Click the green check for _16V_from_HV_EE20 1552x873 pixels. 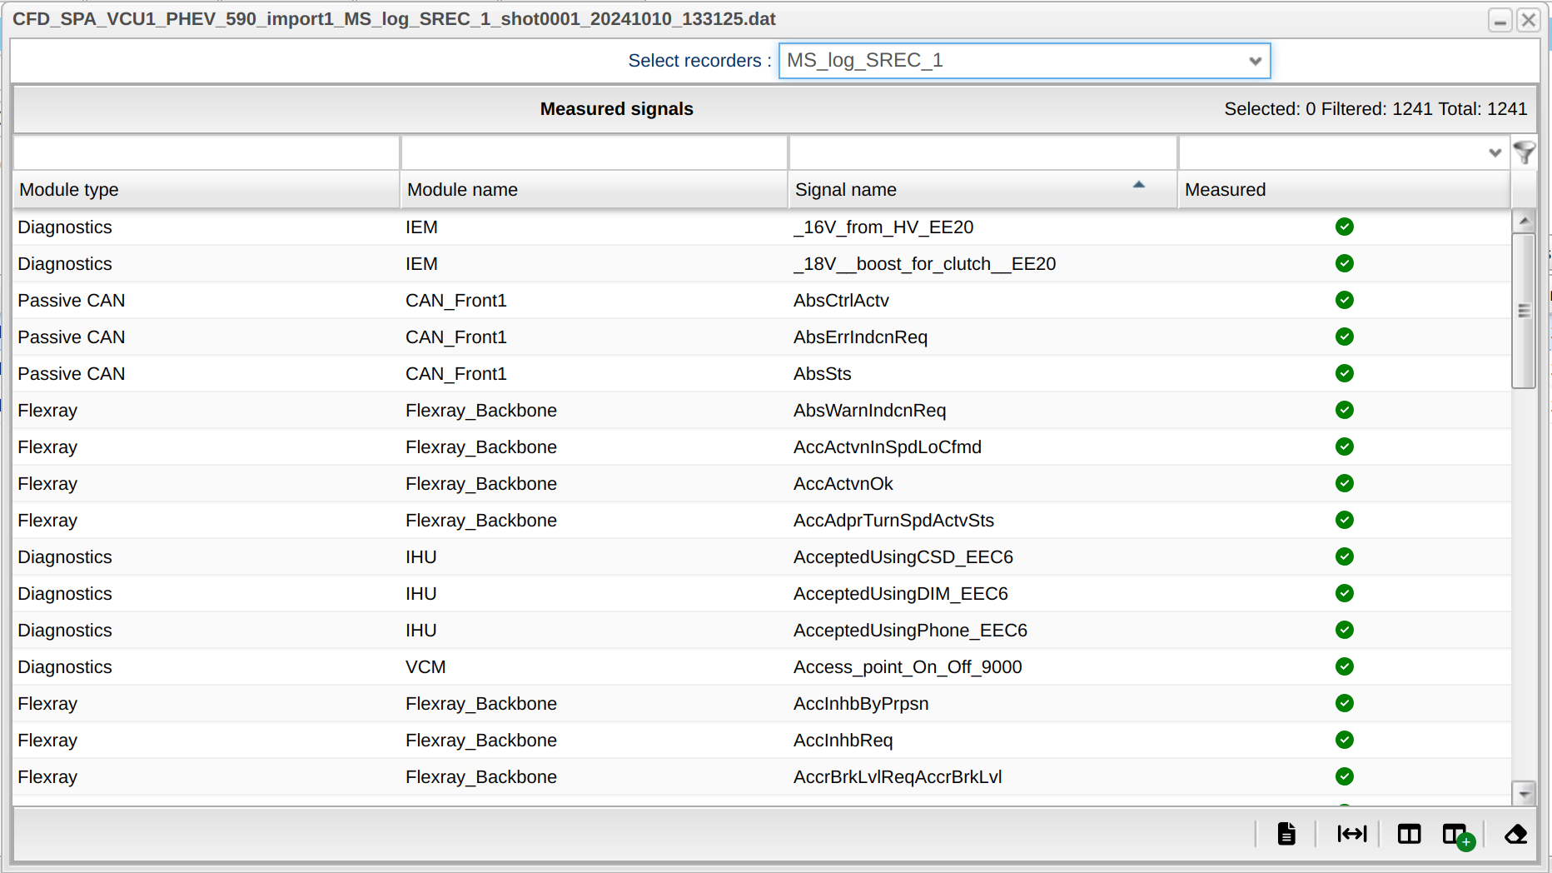(x=1344, y=227)
